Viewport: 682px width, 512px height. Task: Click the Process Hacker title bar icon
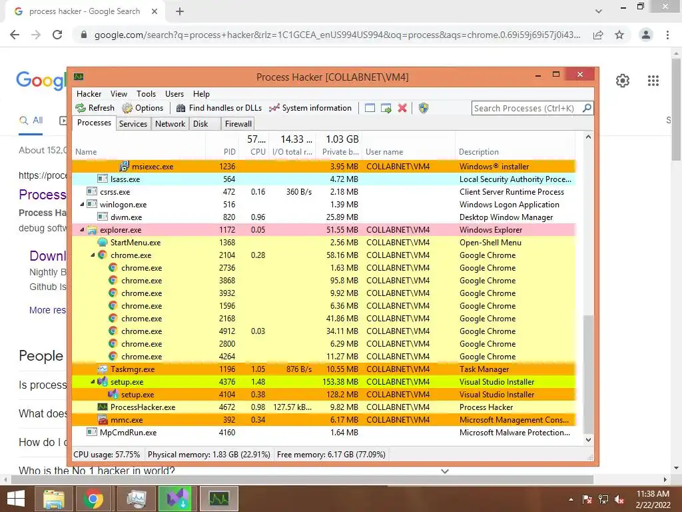[79, 77]
